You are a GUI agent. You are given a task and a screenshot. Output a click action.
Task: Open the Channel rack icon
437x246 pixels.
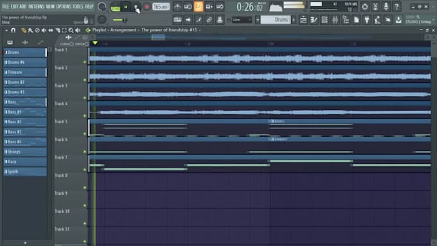coord(325,20)
